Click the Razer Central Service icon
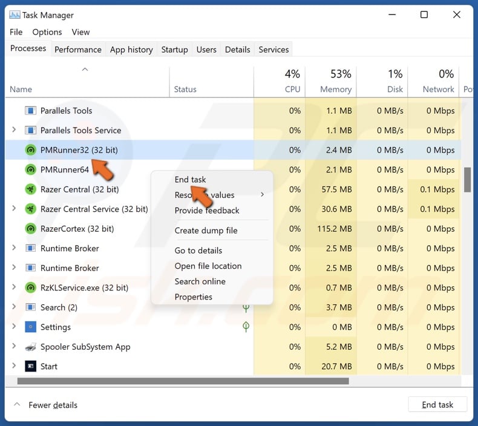 click(x=30, y=209)
